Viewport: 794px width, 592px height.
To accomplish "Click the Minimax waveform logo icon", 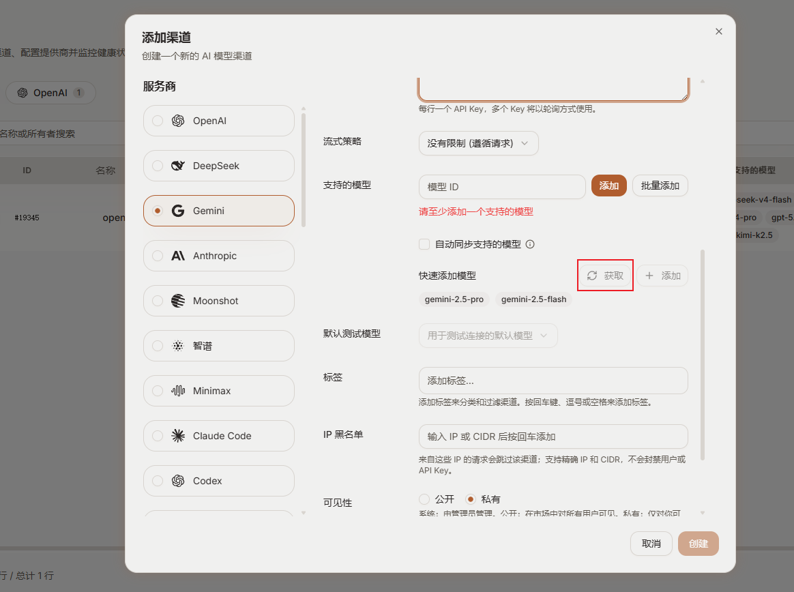I will pos(178,391).
